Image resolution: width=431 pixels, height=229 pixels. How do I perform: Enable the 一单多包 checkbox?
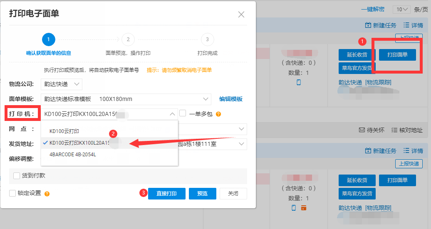tap(183, 113)
